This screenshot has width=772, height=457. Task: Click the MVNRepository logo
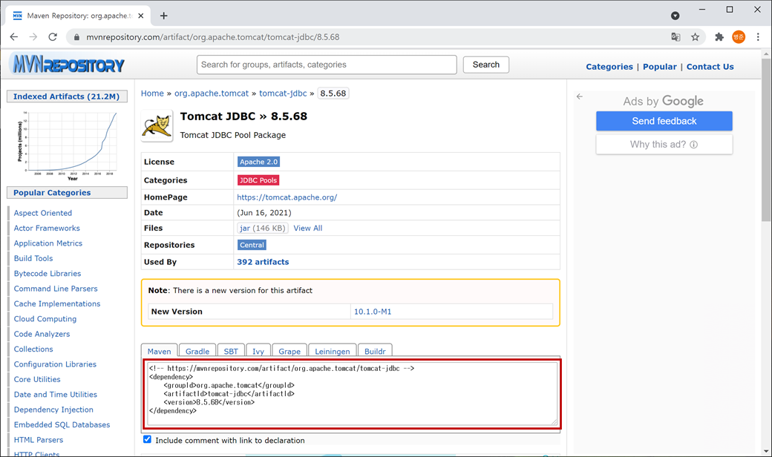click(68, 64)
